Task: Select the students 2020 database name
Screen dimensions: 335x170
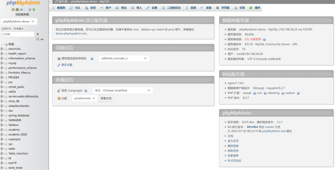Action: [x=18, y=134]
